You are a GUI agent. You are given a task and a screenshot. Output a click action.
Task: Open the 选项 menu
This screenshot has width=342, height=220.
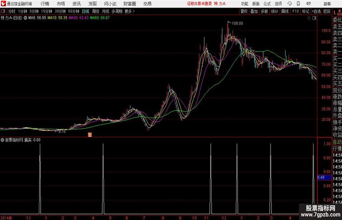[x=278, y=4]
